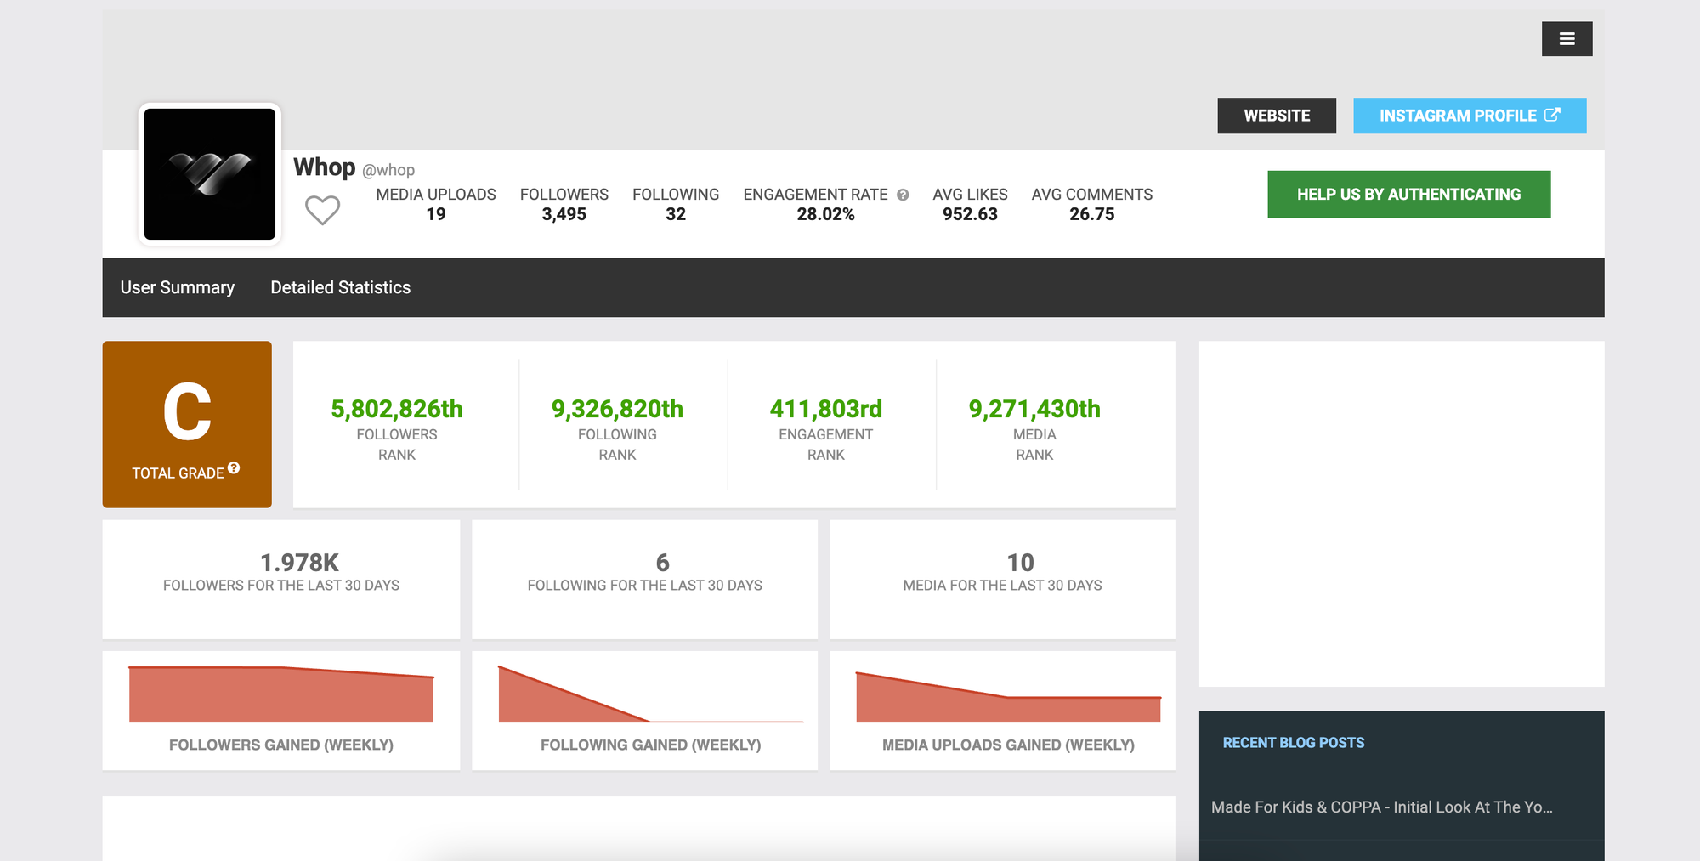Click the Following Gained weekly graph
This screenshot has width=1700, height=861.
[644, 697]
